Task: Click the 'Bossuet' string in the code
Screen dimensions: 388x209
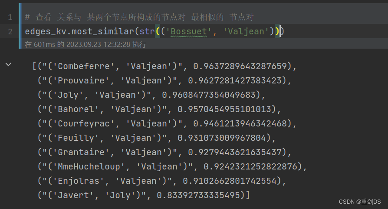Action: (188, 32)
